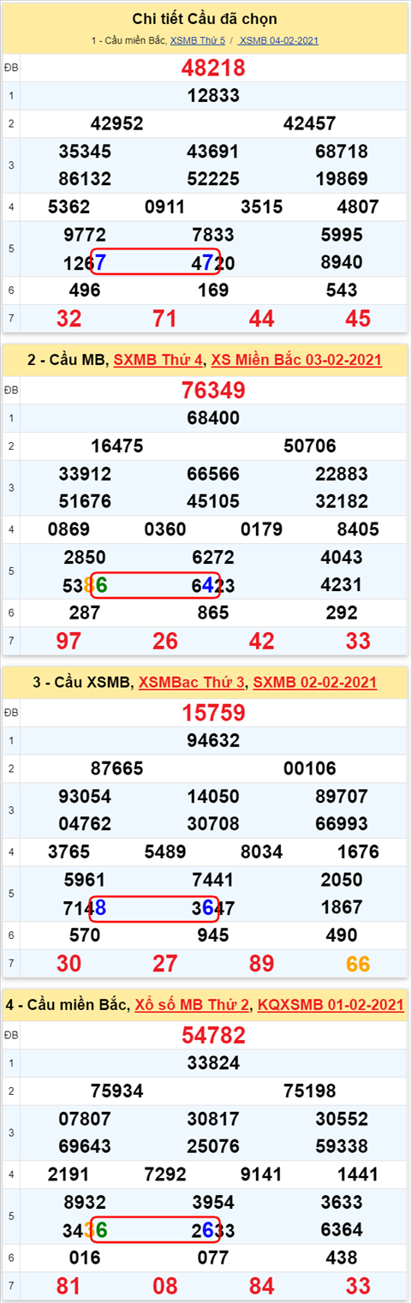411x1303 pixels.
Task: Select fourth prize number 7292
Action: [165, 1174]
